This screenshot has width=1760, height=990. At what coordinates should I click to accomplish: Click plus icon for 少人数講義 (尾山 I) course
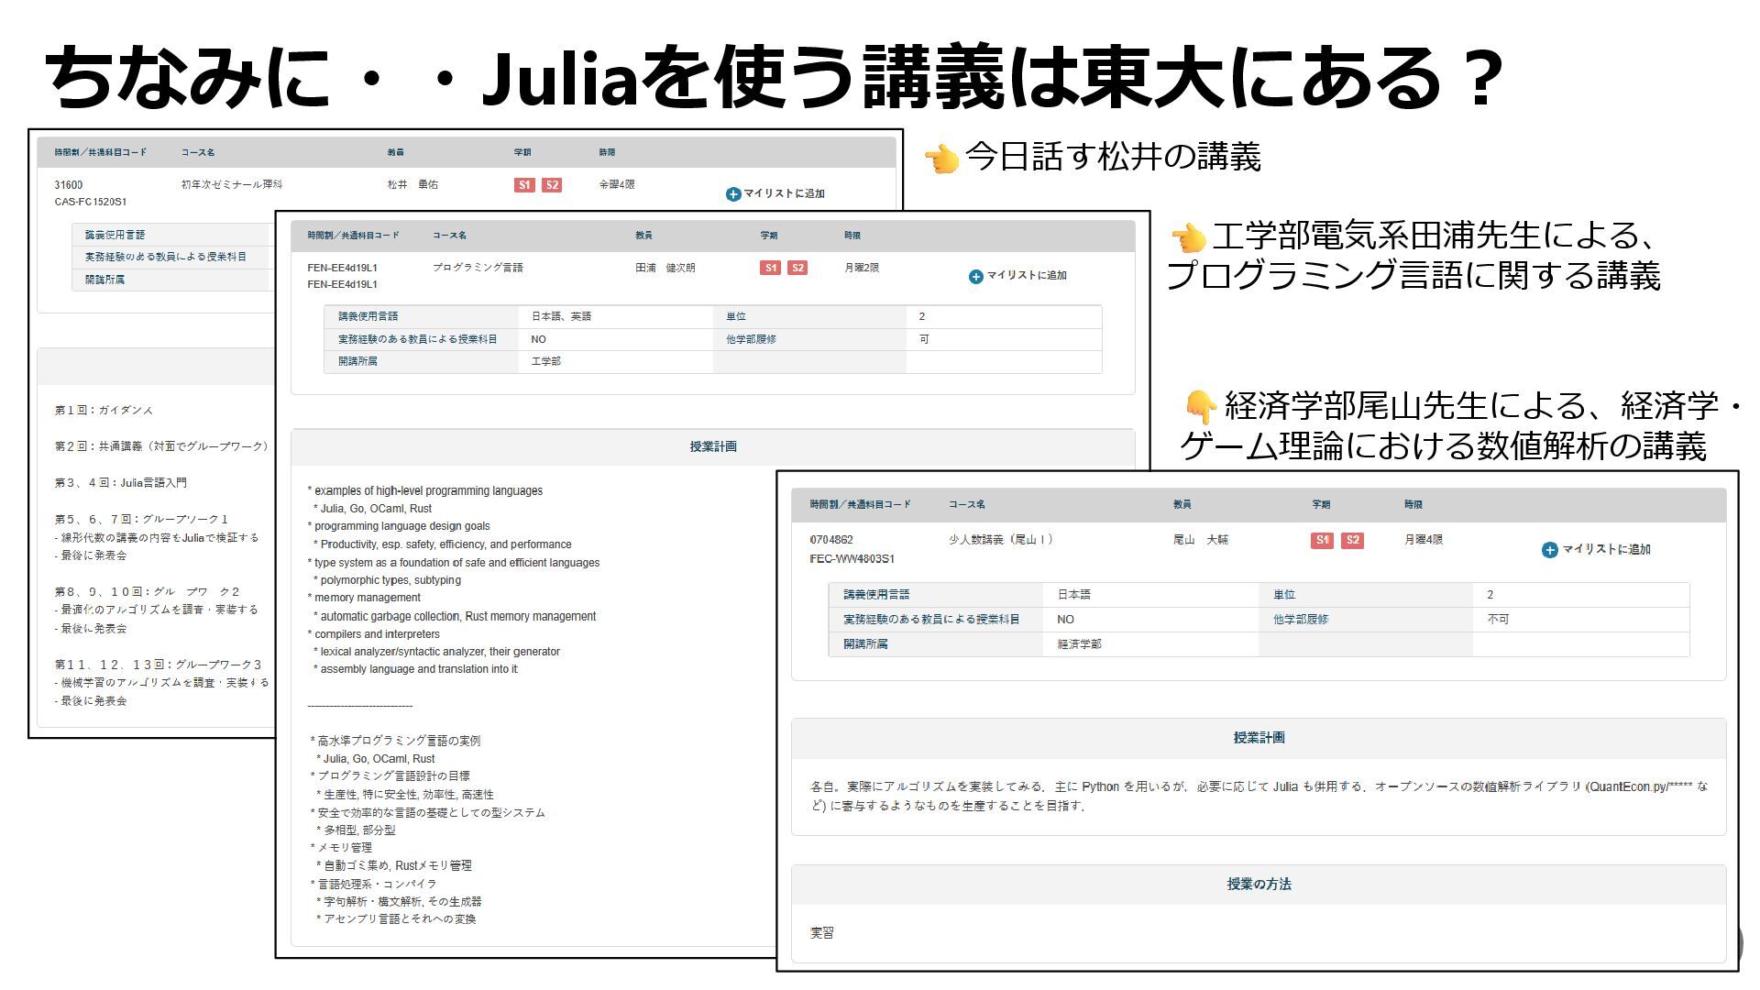[x=1549, y=550]
